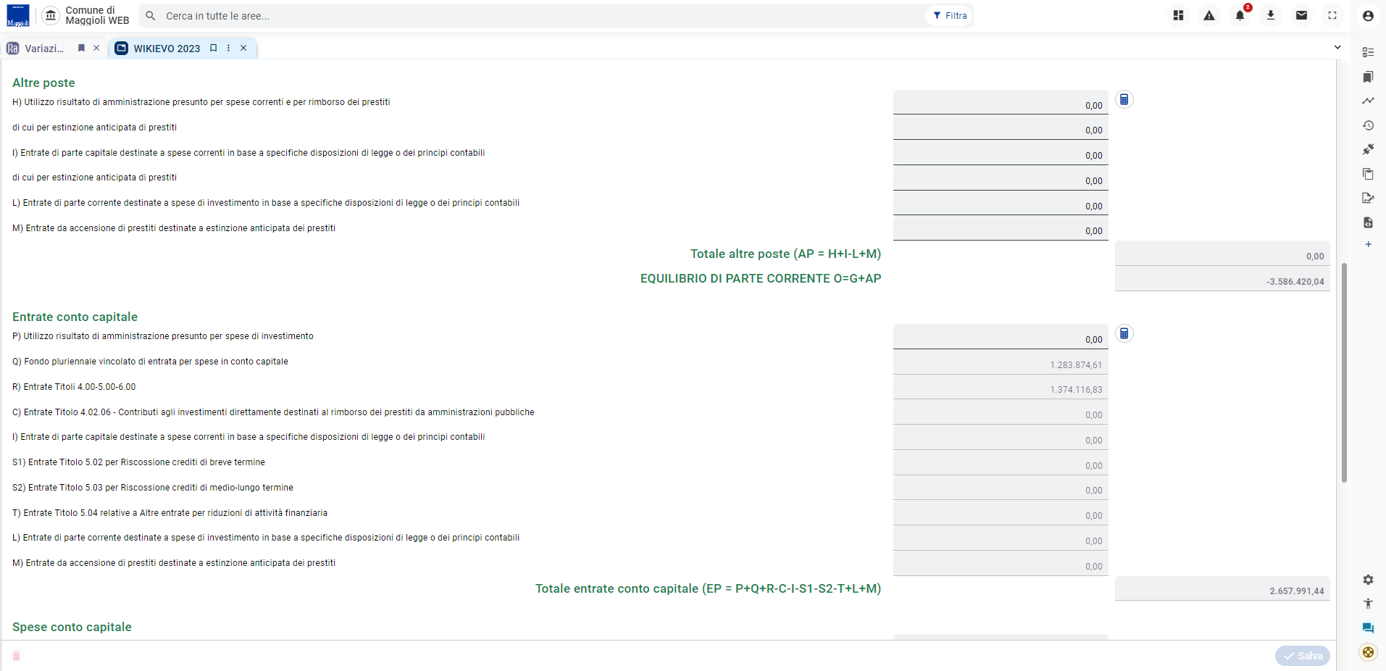Toggle bookmark on Variazi... tab

click(x=82, y=48)
